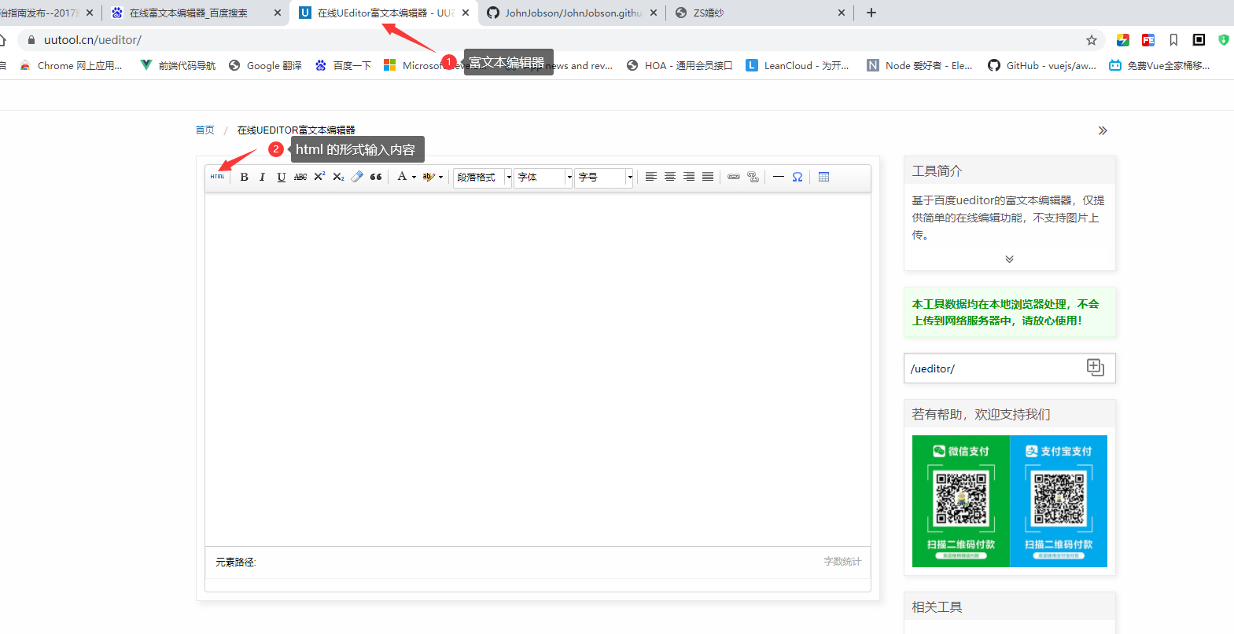Center-align the text
This screenshot has width=1234, height=634.
pyautogui.click(x=670, y=177)
